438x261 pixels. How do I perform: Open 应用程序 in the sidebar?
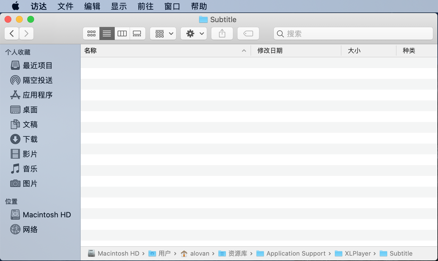click(37, 95)
